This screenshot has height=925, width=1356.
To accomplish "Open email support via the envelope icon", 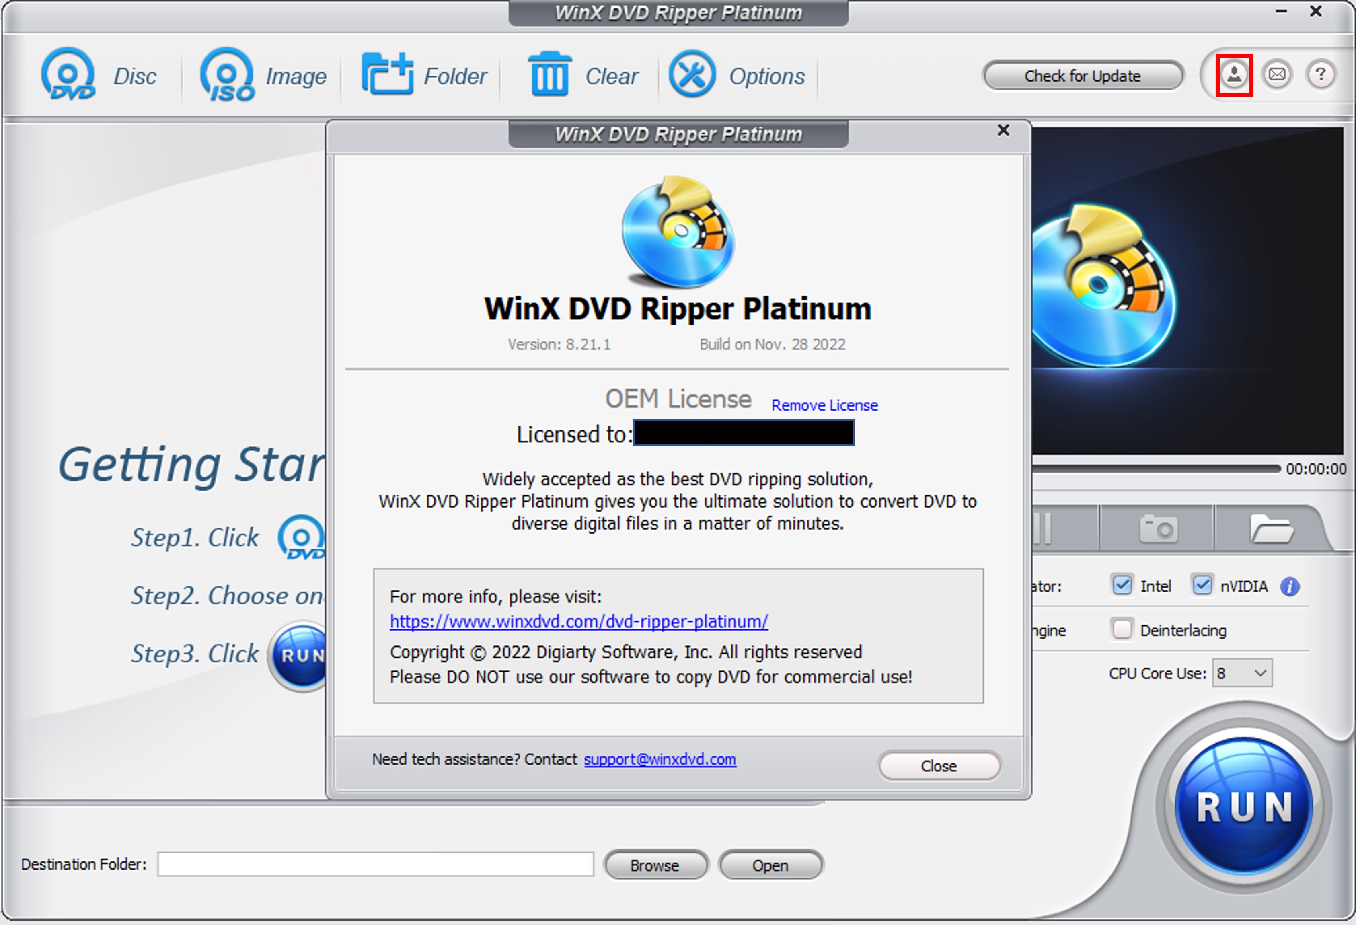I will coord(1277,75).
